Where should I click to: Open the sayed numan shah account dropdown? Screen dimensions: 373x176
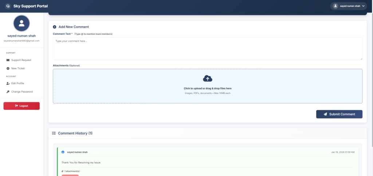pos(348,6)
